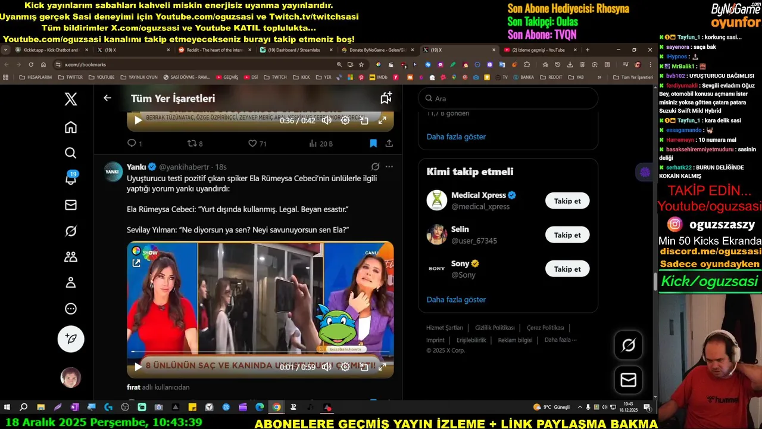Expand the Daha fazla footer menu
This screenshot has width=762, height=429.
[560, 340]
